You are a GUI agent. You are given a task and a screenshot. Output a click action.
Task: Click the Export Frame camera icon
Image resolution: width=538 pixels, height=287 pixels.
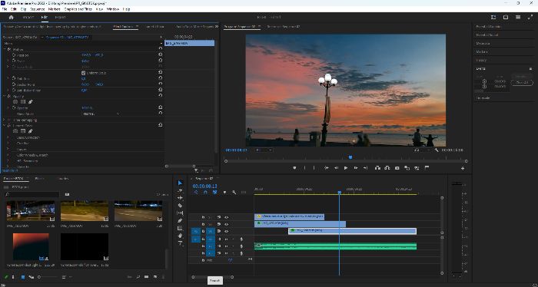pyautogui.click(x=397, y=168)
